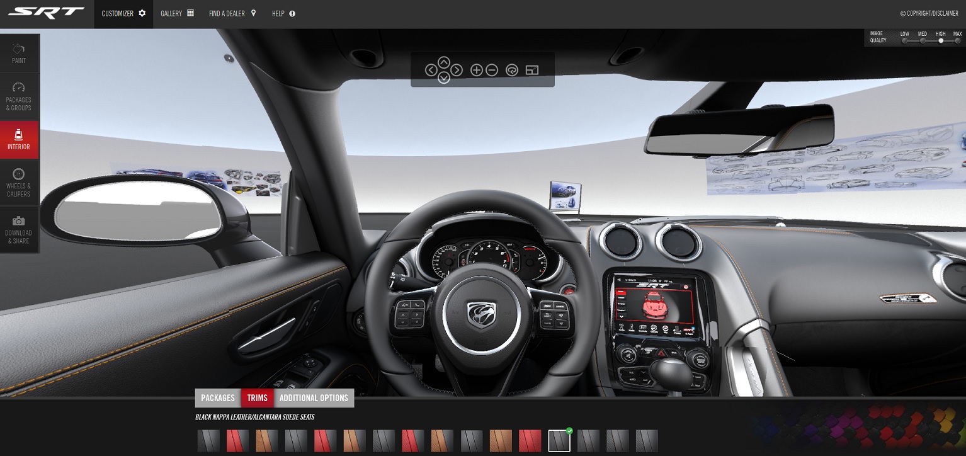The width and height of the screenshot is (966, 456).
Task: Zoom out with the minus icon
Action: [x=492, y=71]
